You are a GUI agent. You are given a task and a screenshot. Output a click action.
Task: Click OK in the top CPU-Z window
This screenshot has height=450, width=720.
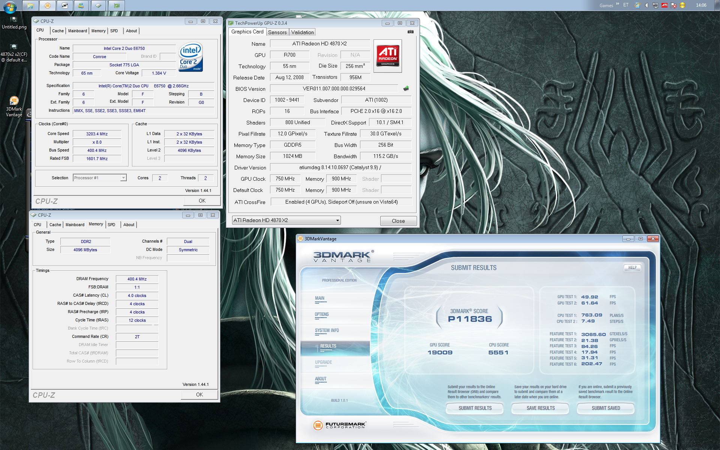pyautogui.click(x=202, y=201)
